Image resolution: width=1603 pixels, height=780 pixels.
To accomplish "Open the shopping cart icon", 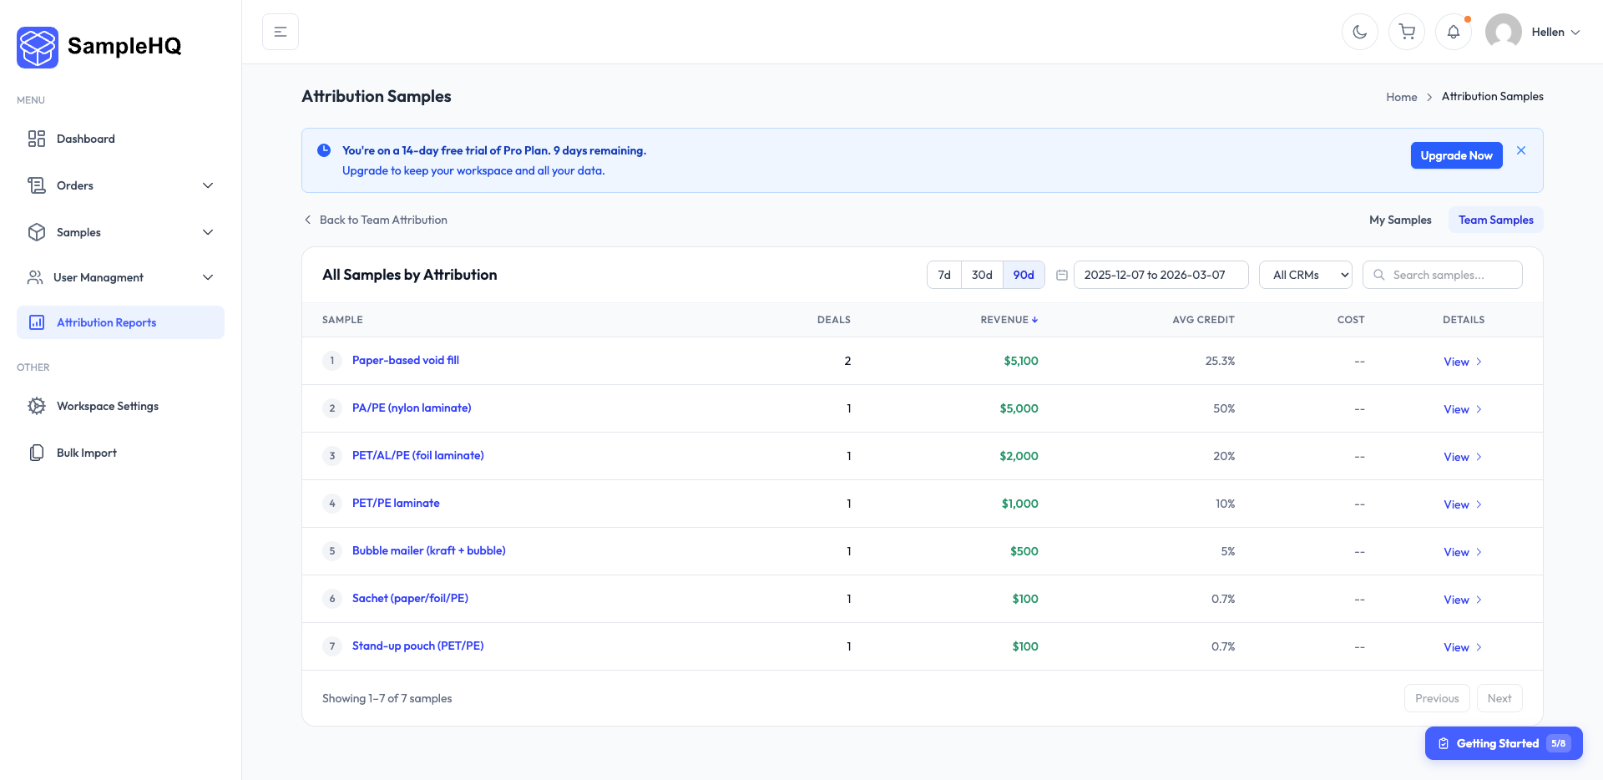I will pyautogui.click(x=1407, y=32).
